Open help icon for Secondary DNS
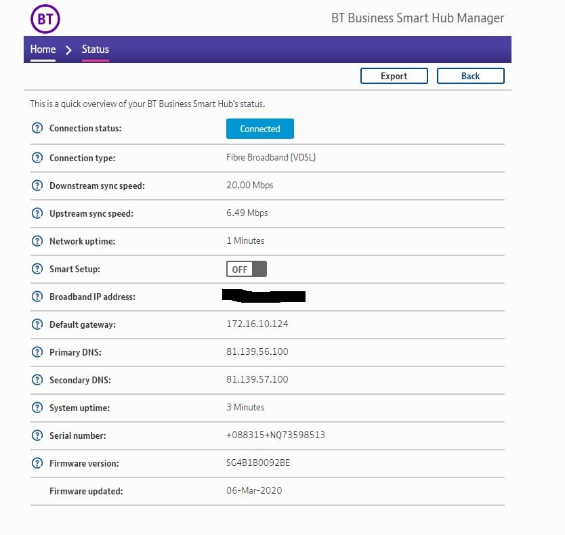565x535 pixels. tap(37, 380)
